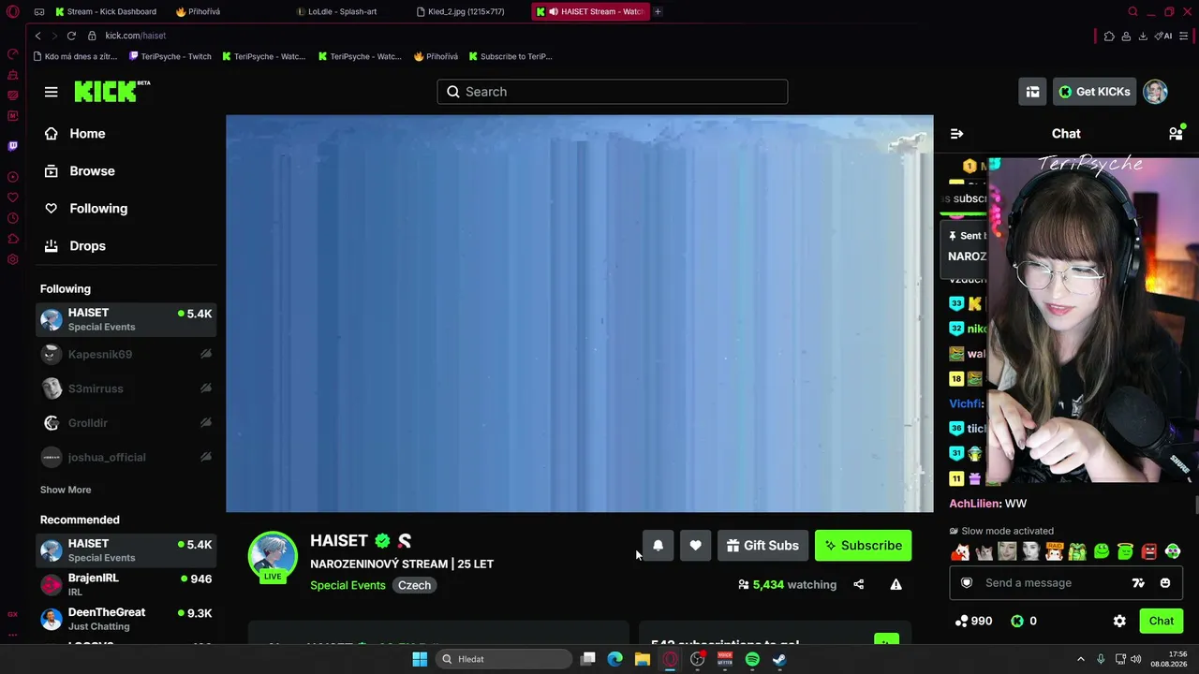
Task: Open TeriPsyche - Twitch bookmark
Action: [x=170, y=56]
